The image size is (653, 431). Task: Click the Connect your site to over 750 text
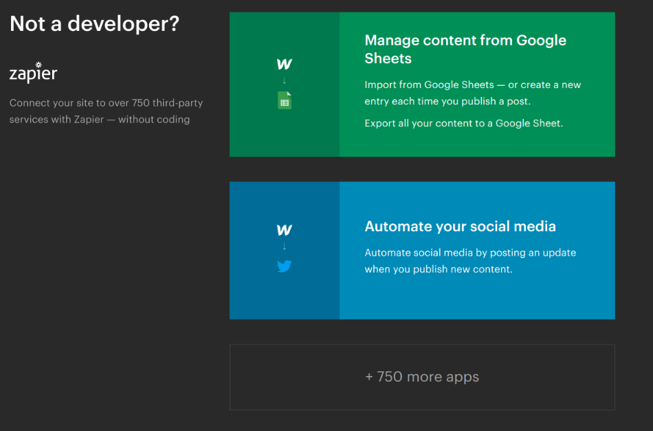(106, 111)
